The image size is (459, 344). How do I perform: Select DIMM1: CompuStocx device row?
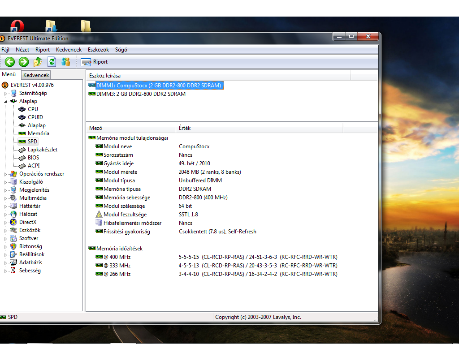pyautogui.click(x=156, y=86)
